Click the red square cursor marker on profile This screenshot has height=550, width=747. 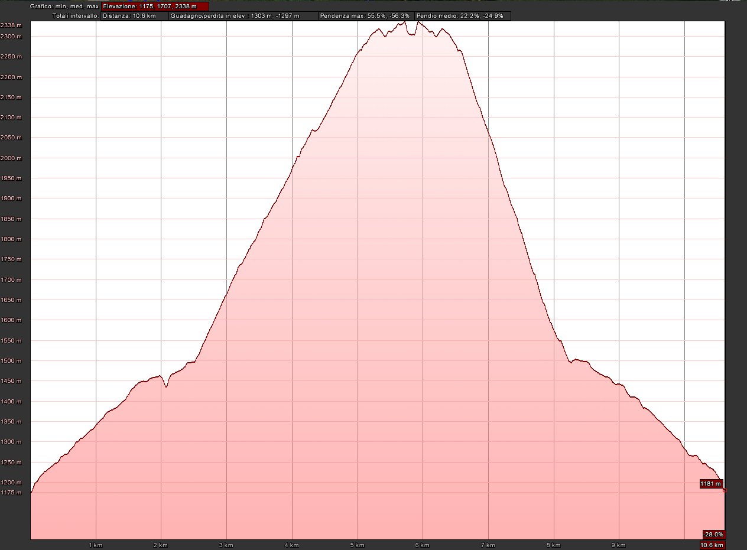[725, 490]
